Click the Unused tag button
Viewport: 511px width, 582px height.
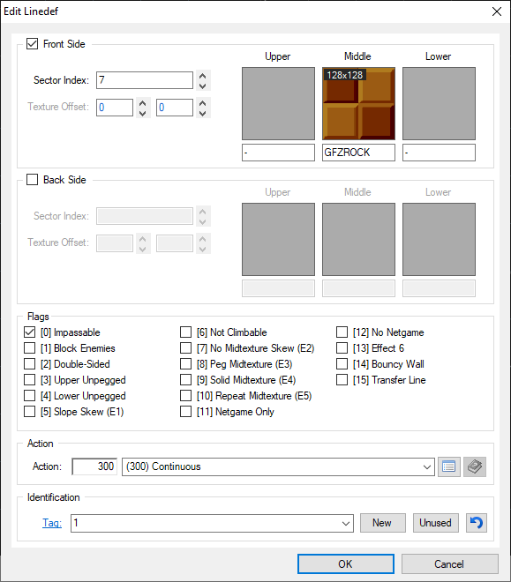(436, 523)
